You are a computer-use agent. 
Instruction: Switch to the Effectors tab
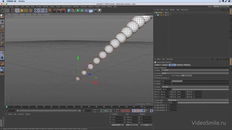pyautogui.click(x=187, y=65)
